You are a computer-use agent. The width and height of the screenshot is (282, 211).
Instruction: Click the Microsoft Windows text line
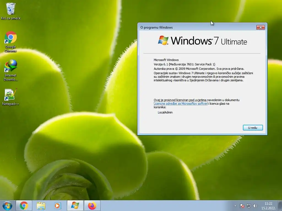coord(166,60)
